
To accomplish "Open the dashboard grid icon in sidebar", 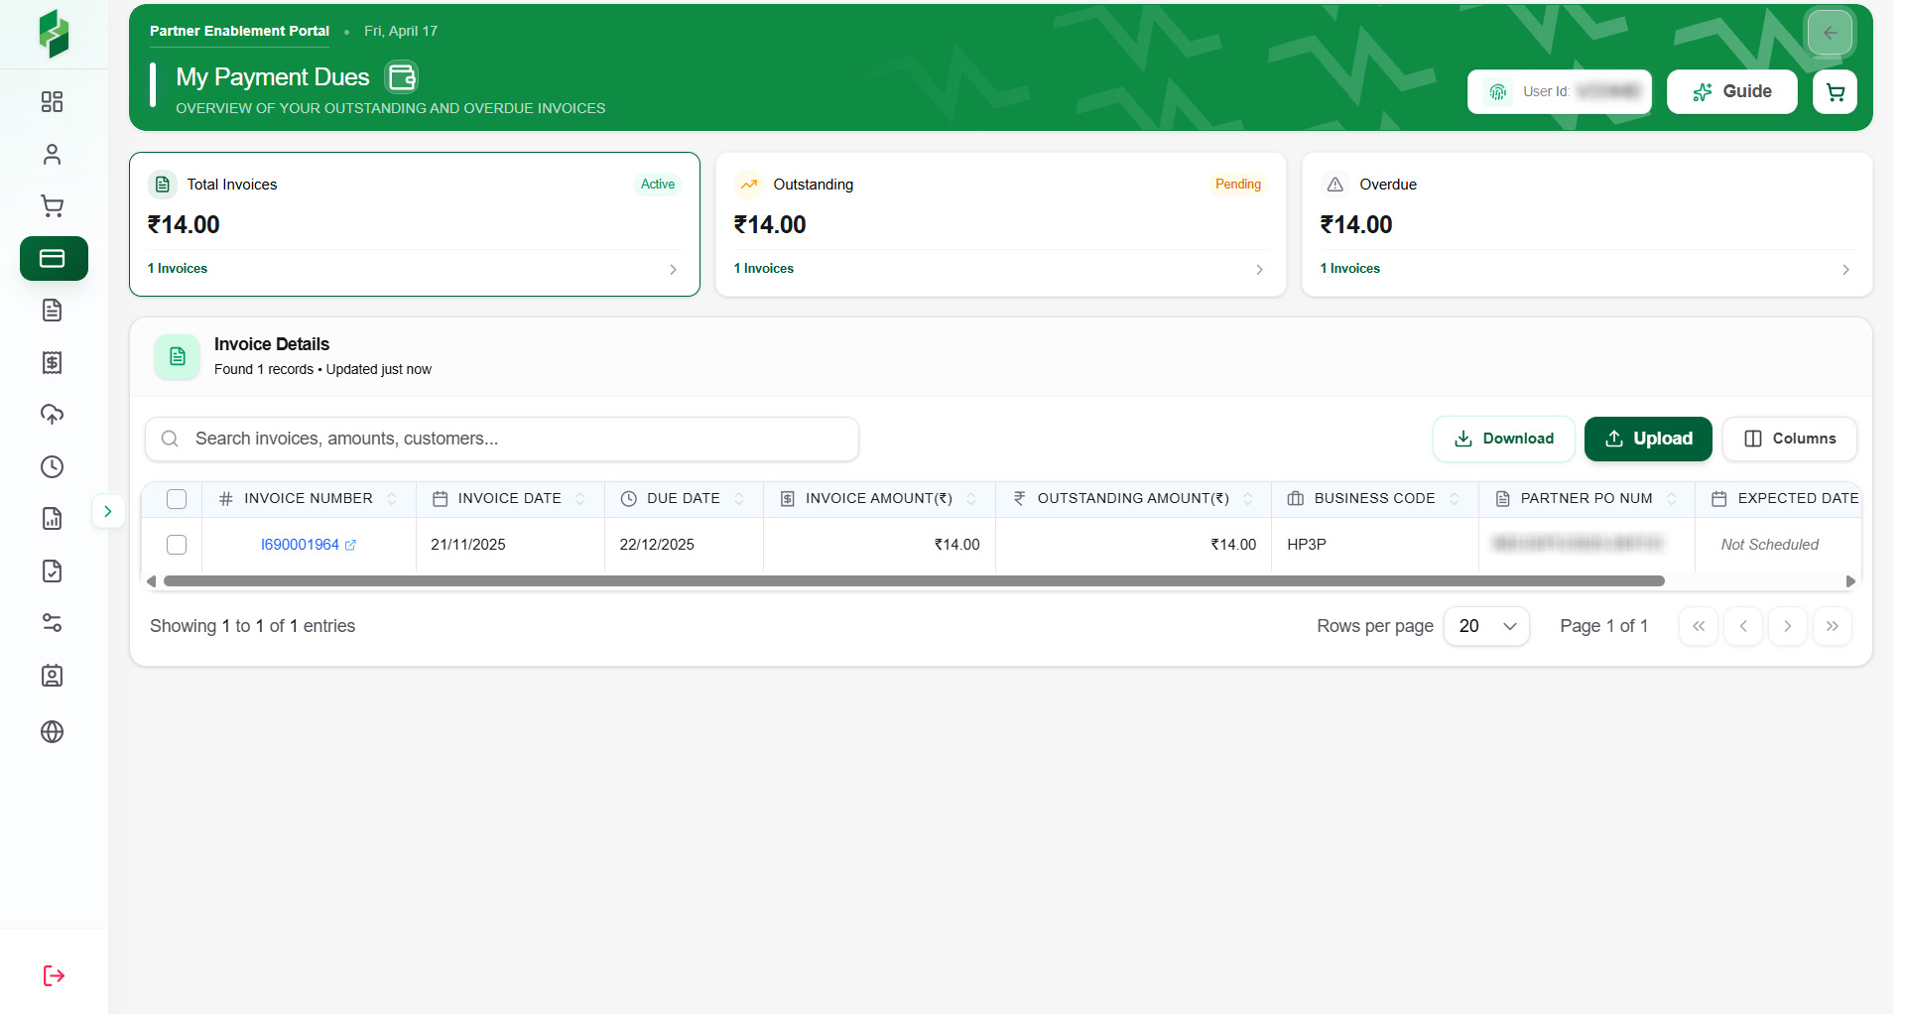I will click(x=52, y=102).
